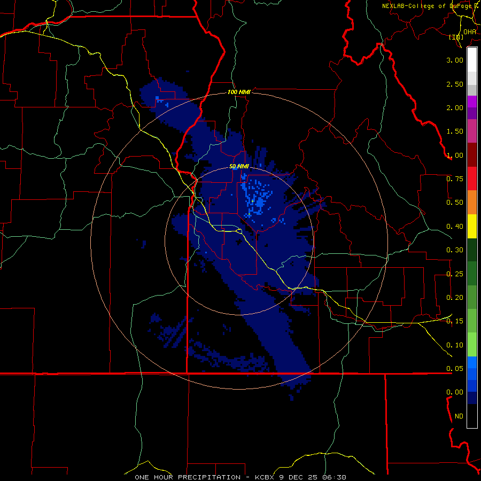Viewport: 481px width, 481px height.
Task: Click the 0.30 legend value
Action: tap(455, 250)
